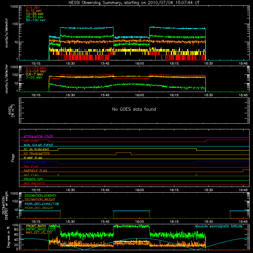Click the DECIMATION_WEIGHT legend label
This screenshot has height=253, width=253.
40,200
